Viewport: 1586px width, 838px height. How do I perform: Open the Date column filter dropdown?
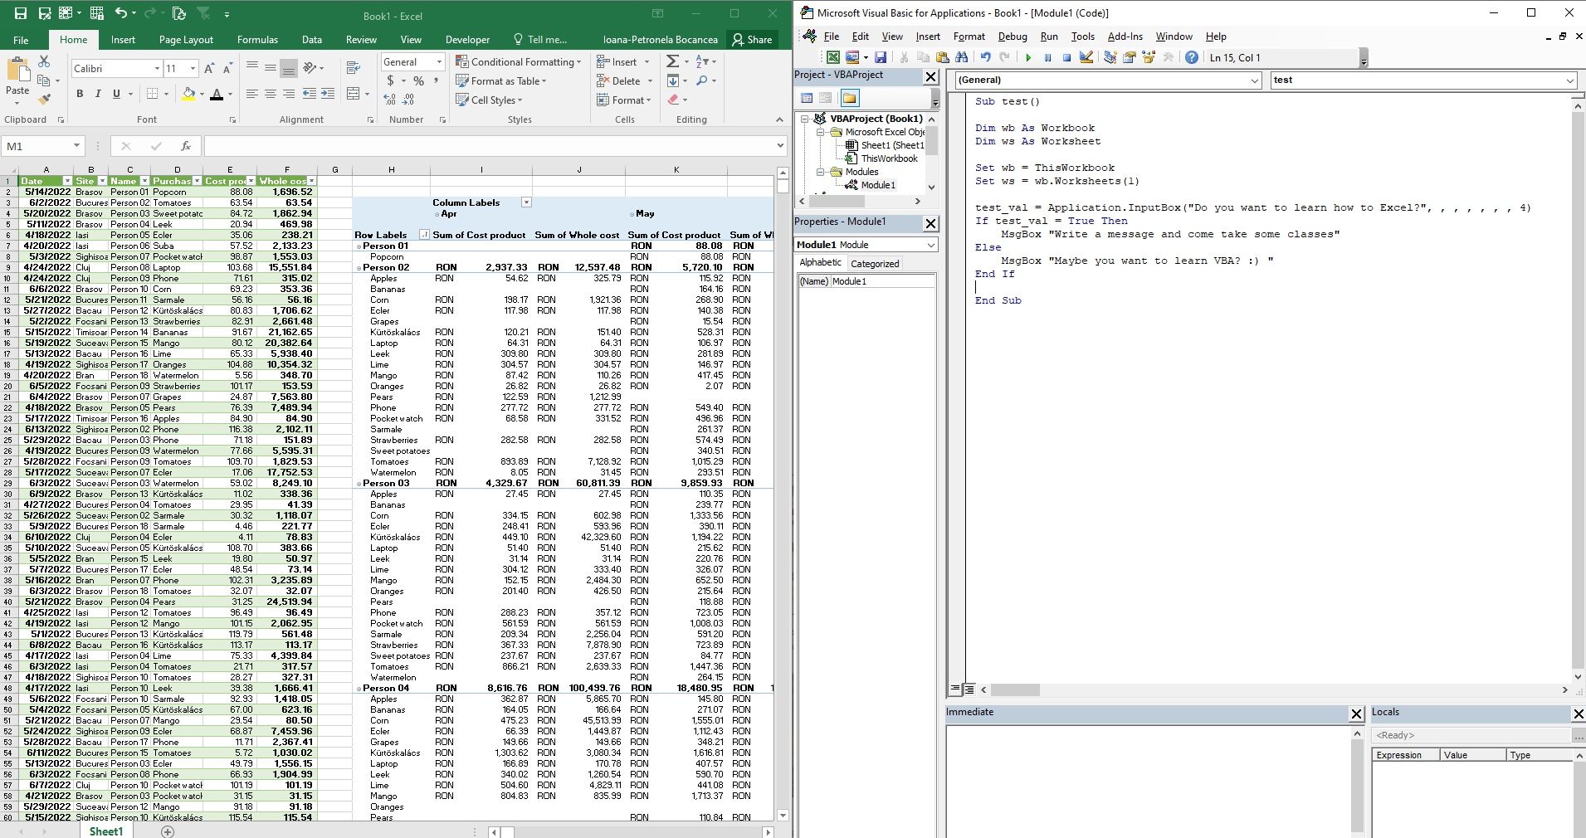(x=67, y=181)
